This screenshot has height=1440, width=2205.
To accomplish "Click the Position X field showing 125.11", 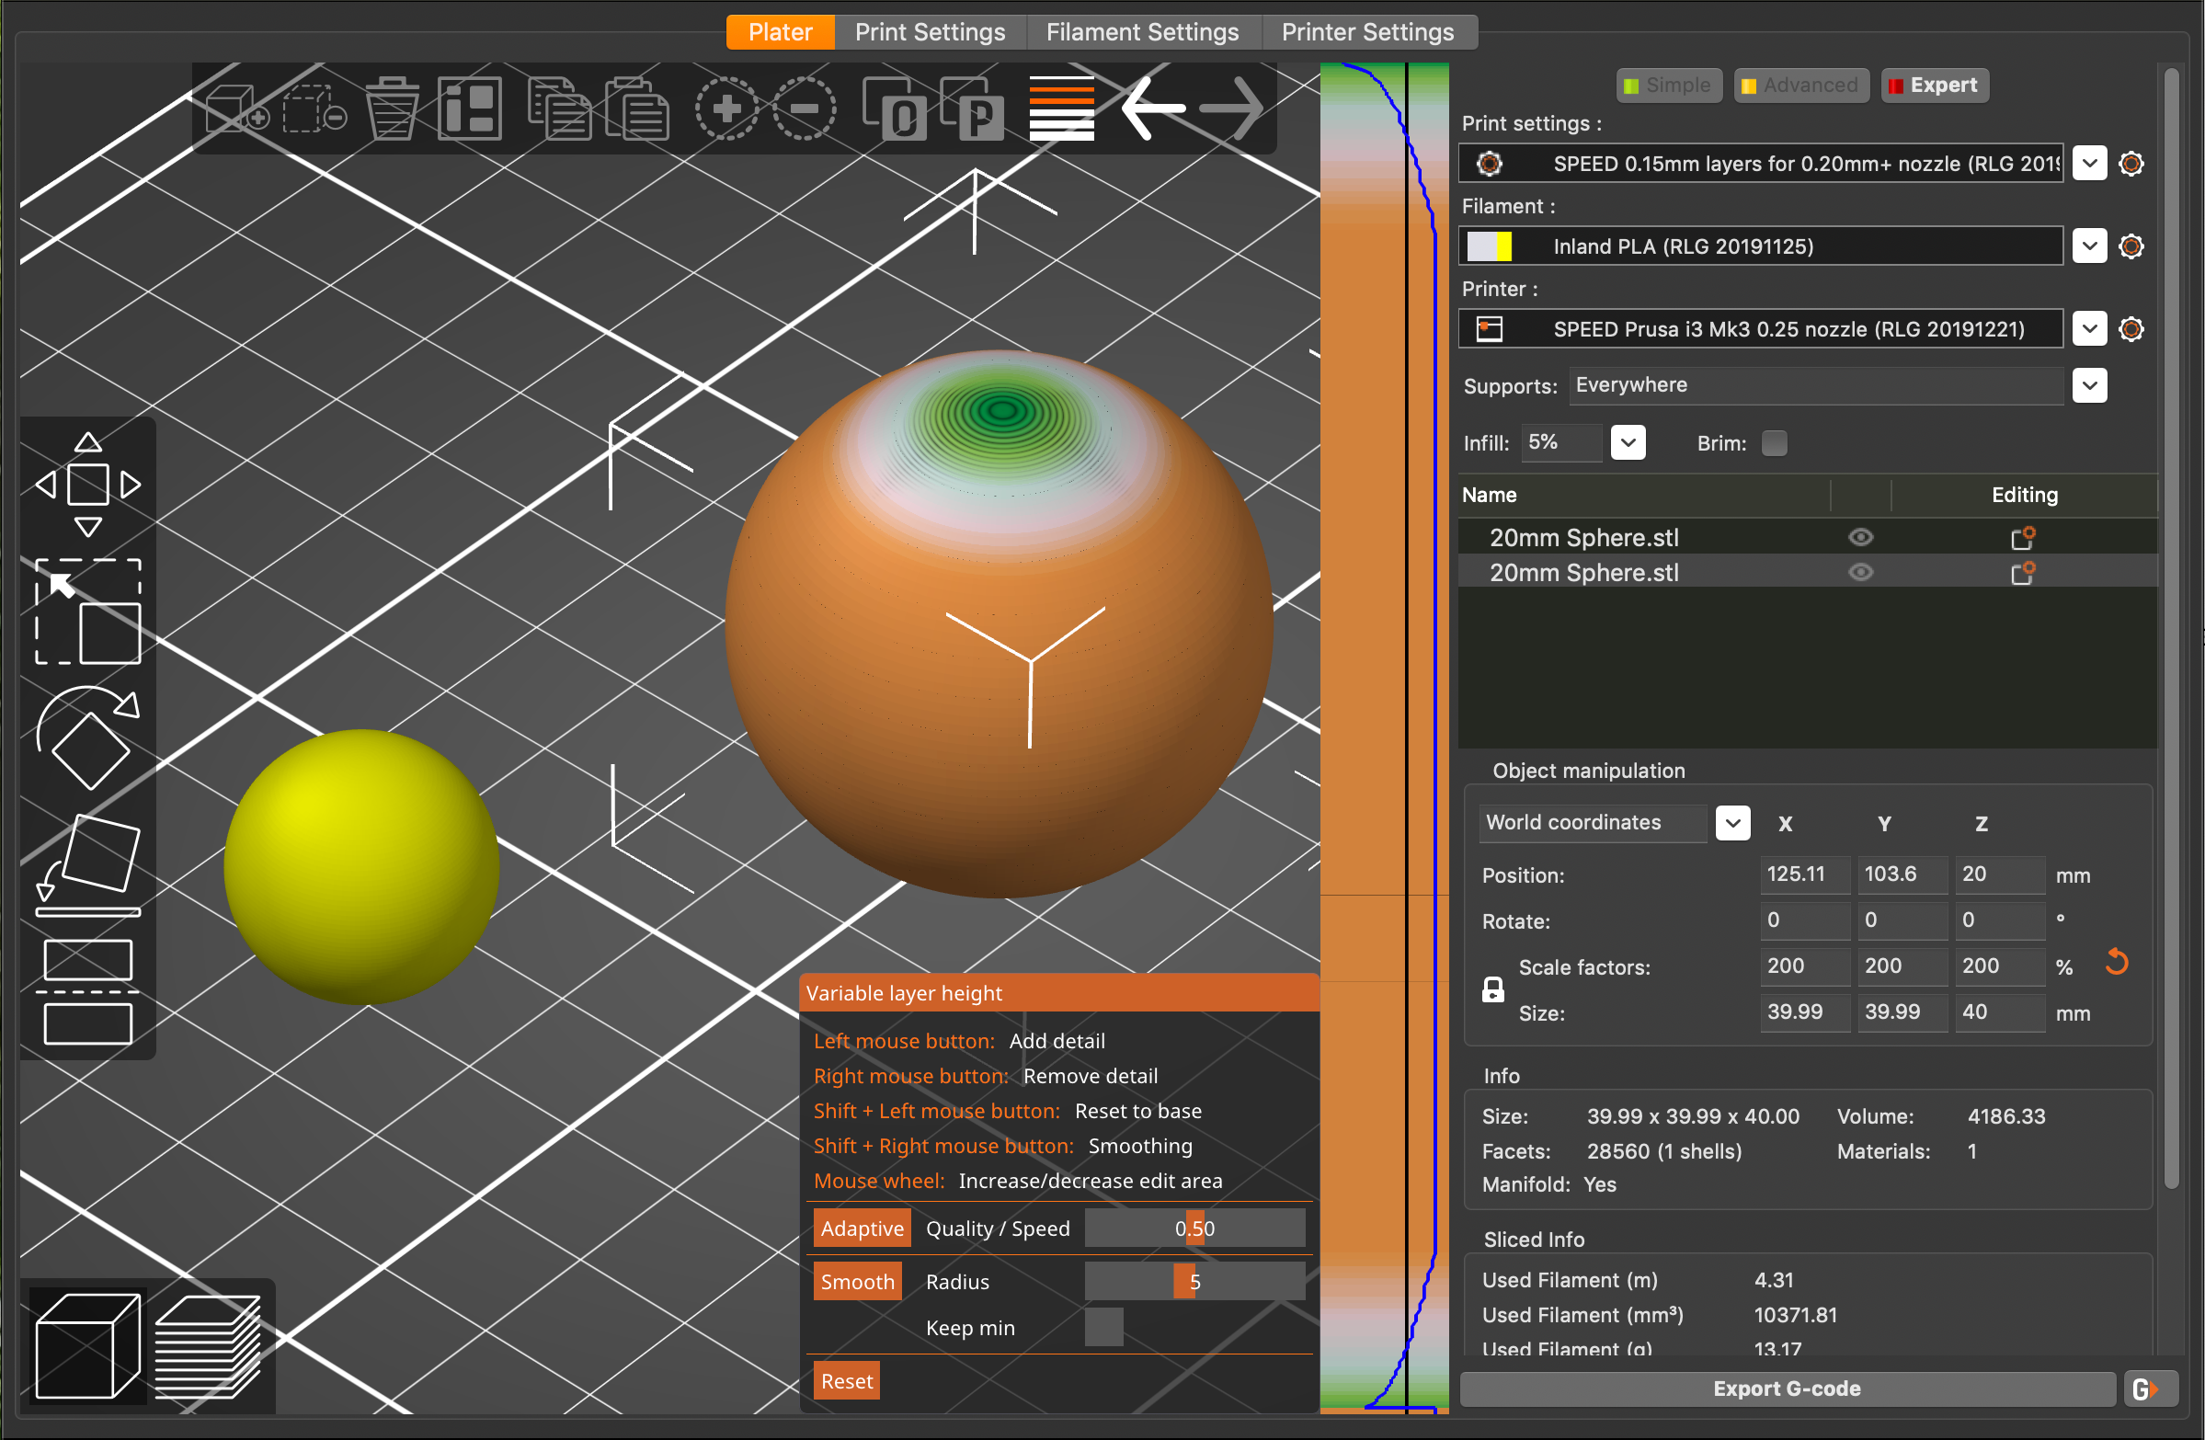I will click(x=1805, y=874).
